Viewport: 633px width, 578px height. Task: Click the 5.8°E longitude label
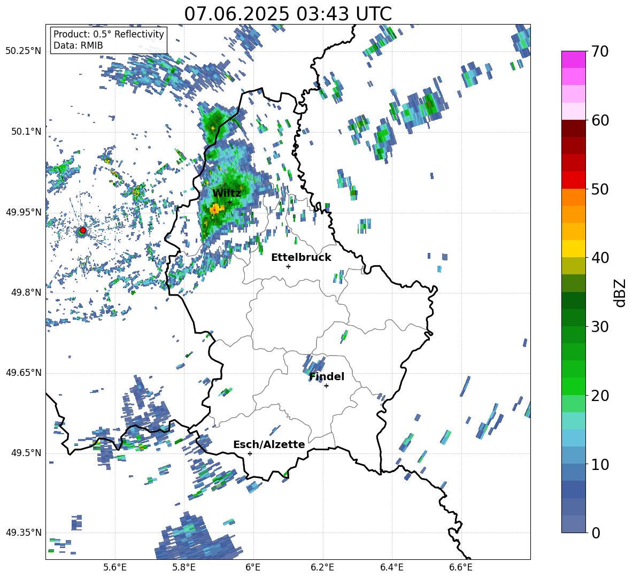click(x=184, y=567)
